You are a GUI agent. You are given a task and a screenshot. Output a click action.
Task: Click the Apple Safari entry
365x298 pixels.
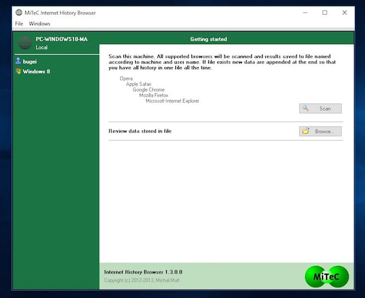[139, 84]
